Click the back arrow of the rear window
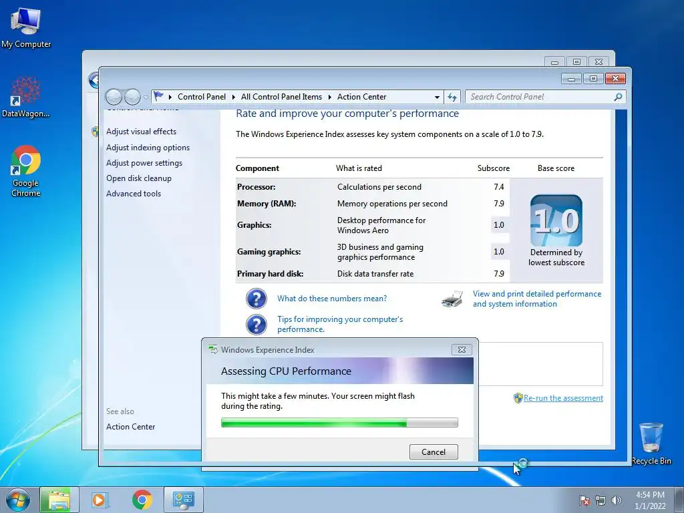The image size is (684, 513). point(94,80)
